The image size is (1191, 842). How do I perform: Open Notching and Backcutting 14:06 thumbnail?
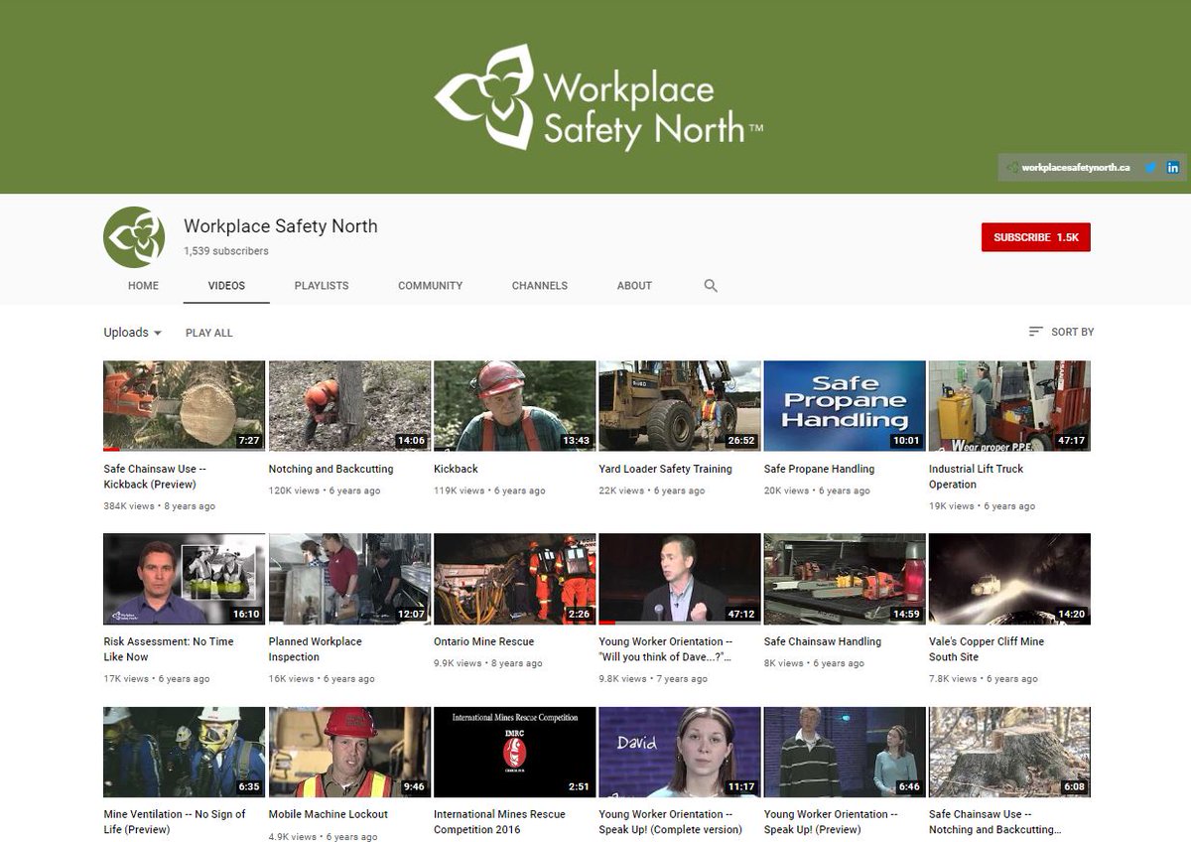pyautogui.click(x=349, y=406)
